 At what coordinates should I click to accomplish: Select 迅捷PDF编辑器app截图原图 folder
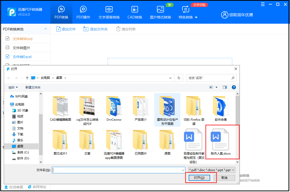(x=114, y=145)
